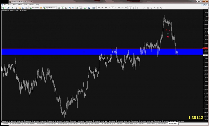The width and height of the screenshot is (209, 126).
Task: Zoom out on the chart
Action: (x=73, y=8)
